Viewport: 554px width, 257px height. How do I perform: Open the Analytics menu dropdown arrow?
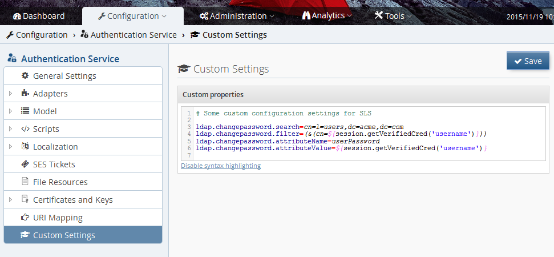(349, 16)
